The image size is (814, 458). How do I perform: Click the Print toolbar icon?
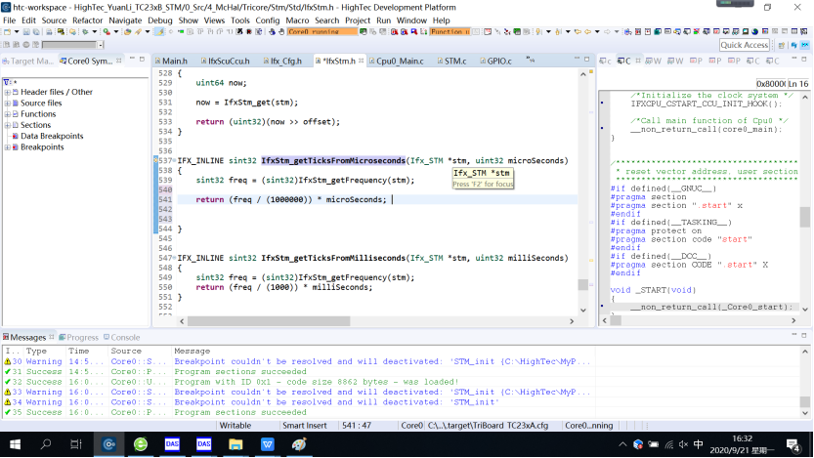[x=49, y=31]
